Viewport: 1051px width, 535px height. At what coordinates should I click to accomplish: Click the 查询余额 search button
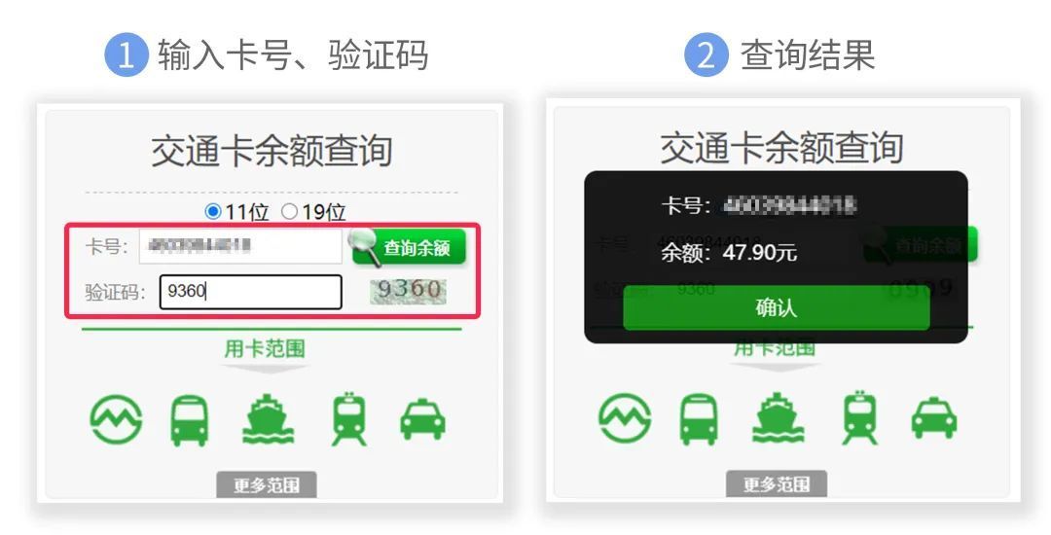(x=408, y=248)
